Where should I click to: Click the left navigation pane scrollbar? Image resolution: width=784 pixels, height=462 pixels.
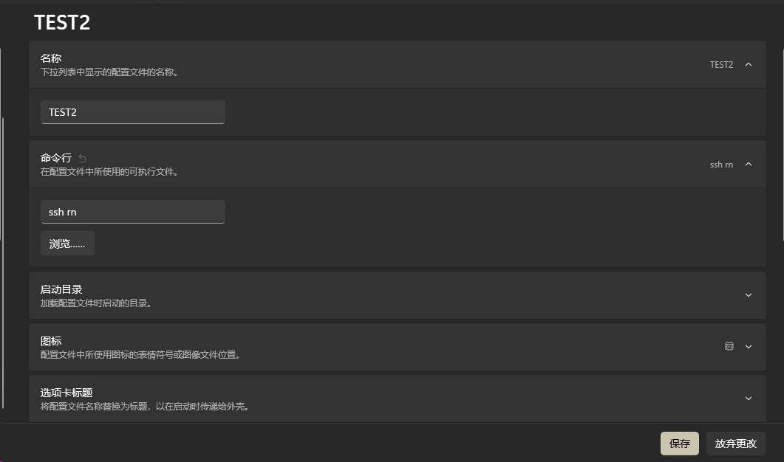coord(3,258)
